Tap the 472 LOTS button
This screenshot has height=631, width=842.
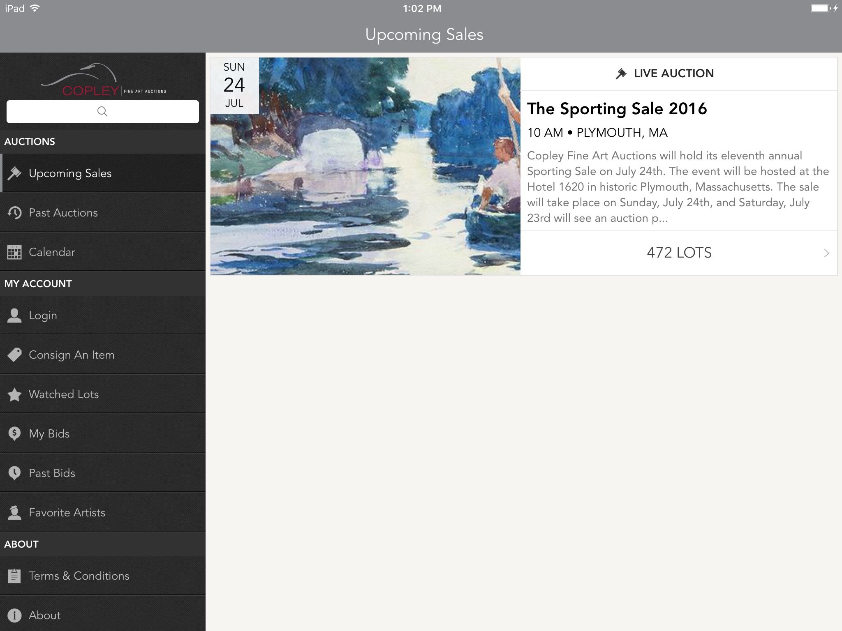click(x=679, y=253)
